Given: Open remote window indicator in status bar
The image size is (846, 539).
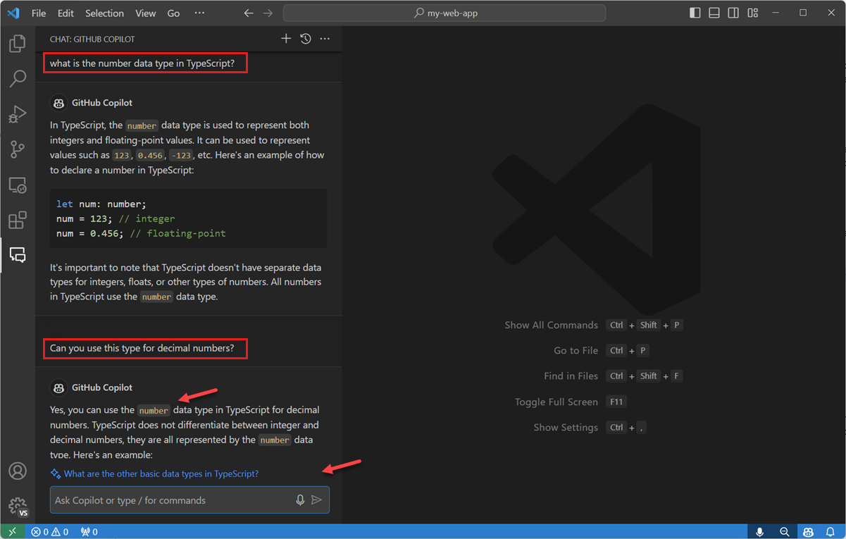Looking at the screenshot, I should (12, 532).
